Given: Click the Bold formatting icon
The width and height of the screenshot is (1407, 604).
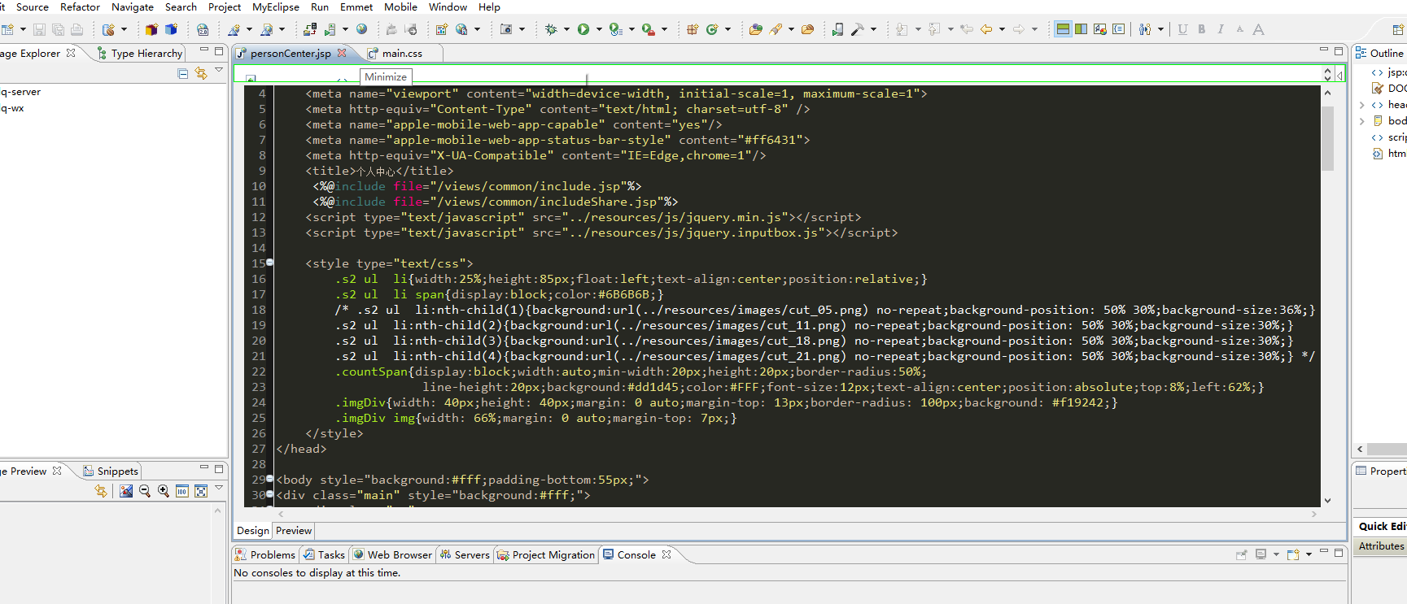Looking at the screenshot, I should (1202, 29).
